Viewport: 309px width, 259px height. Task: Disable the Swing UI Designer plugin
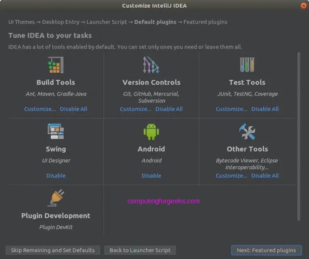click(56, 175)
